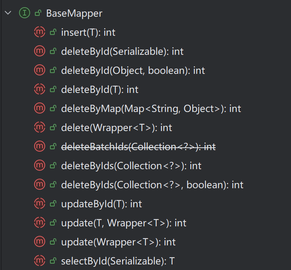This screenshot has height=270, width=291.
Task: Click method icon beside selectById(Serializable)
Action: (40, 261)
